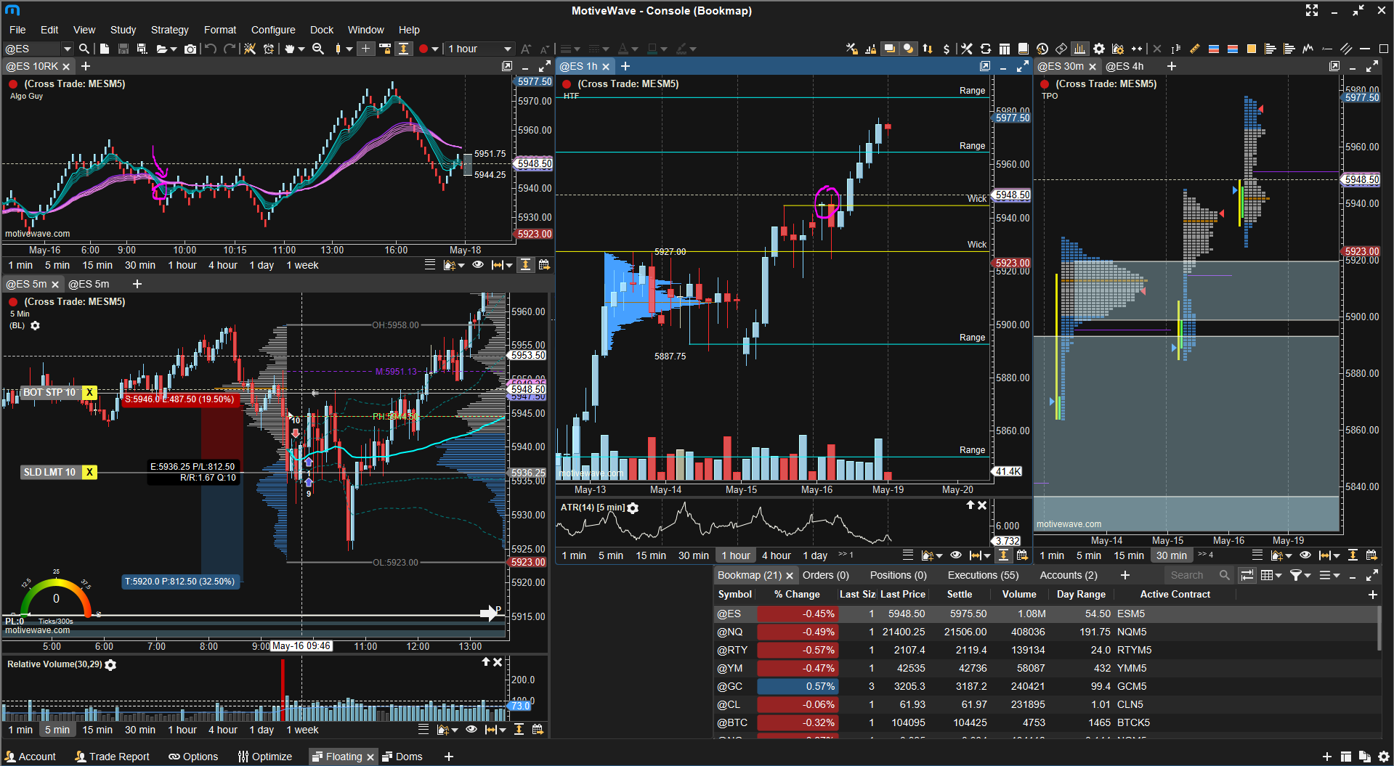This screenshot has width=1394, height=766.
Task: Select the Accounts (2) tab
Action: tap(1069, 575)
